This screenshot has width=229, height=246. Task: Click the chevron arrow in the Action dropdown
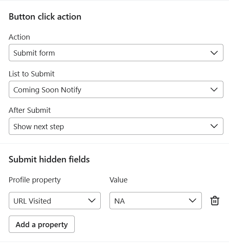pos(214,53)
